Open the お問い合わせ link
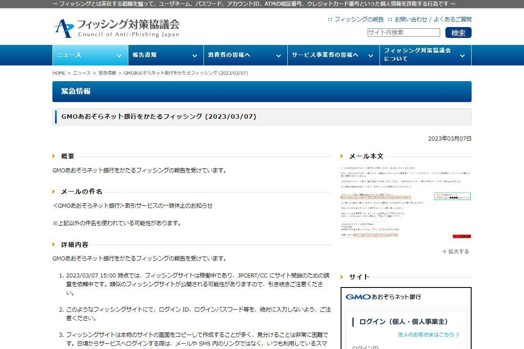The height and width of the screenshot is (349, 524). (411, 19)
